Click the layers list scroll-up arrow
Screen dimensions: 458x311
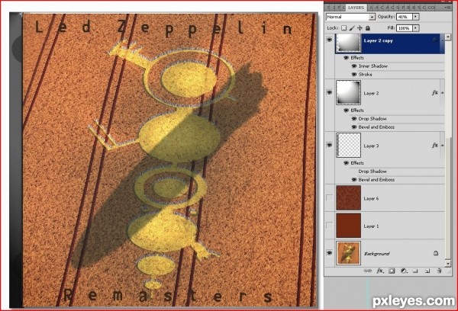pos(448,37)
